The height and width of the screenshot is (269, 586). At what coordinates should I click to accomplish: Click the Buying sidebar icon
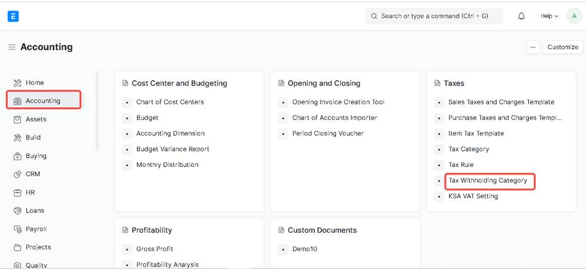[17, 156]
